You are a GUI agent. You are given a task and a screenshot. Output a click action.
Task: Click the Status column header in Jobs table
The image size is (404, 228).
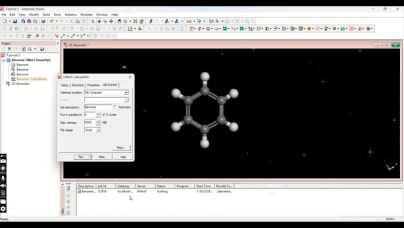coord(165,186)
